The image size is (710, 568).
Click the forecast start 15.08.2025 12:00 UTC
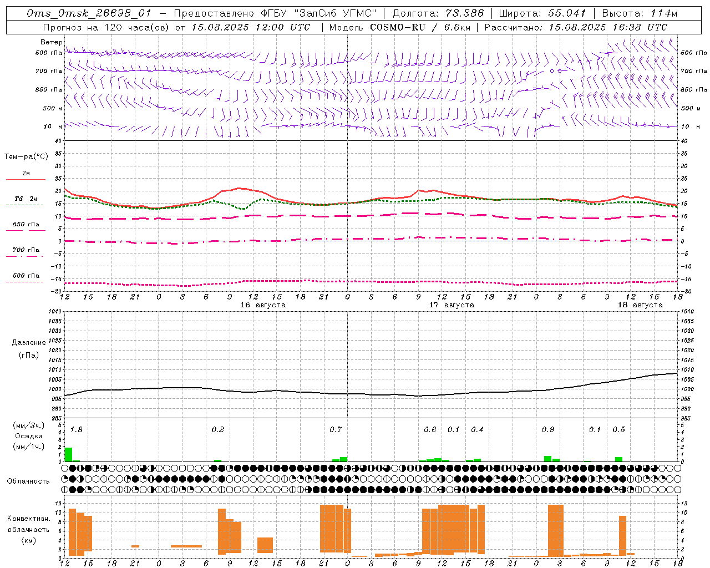[x=251, y=27]
